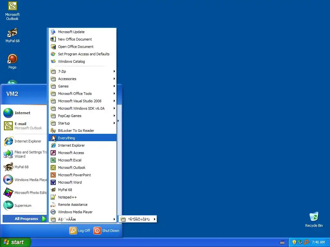Viewport: 330px width, 247px height.
Task: Click the VM2 user name header
Action: tap(12, 94)
